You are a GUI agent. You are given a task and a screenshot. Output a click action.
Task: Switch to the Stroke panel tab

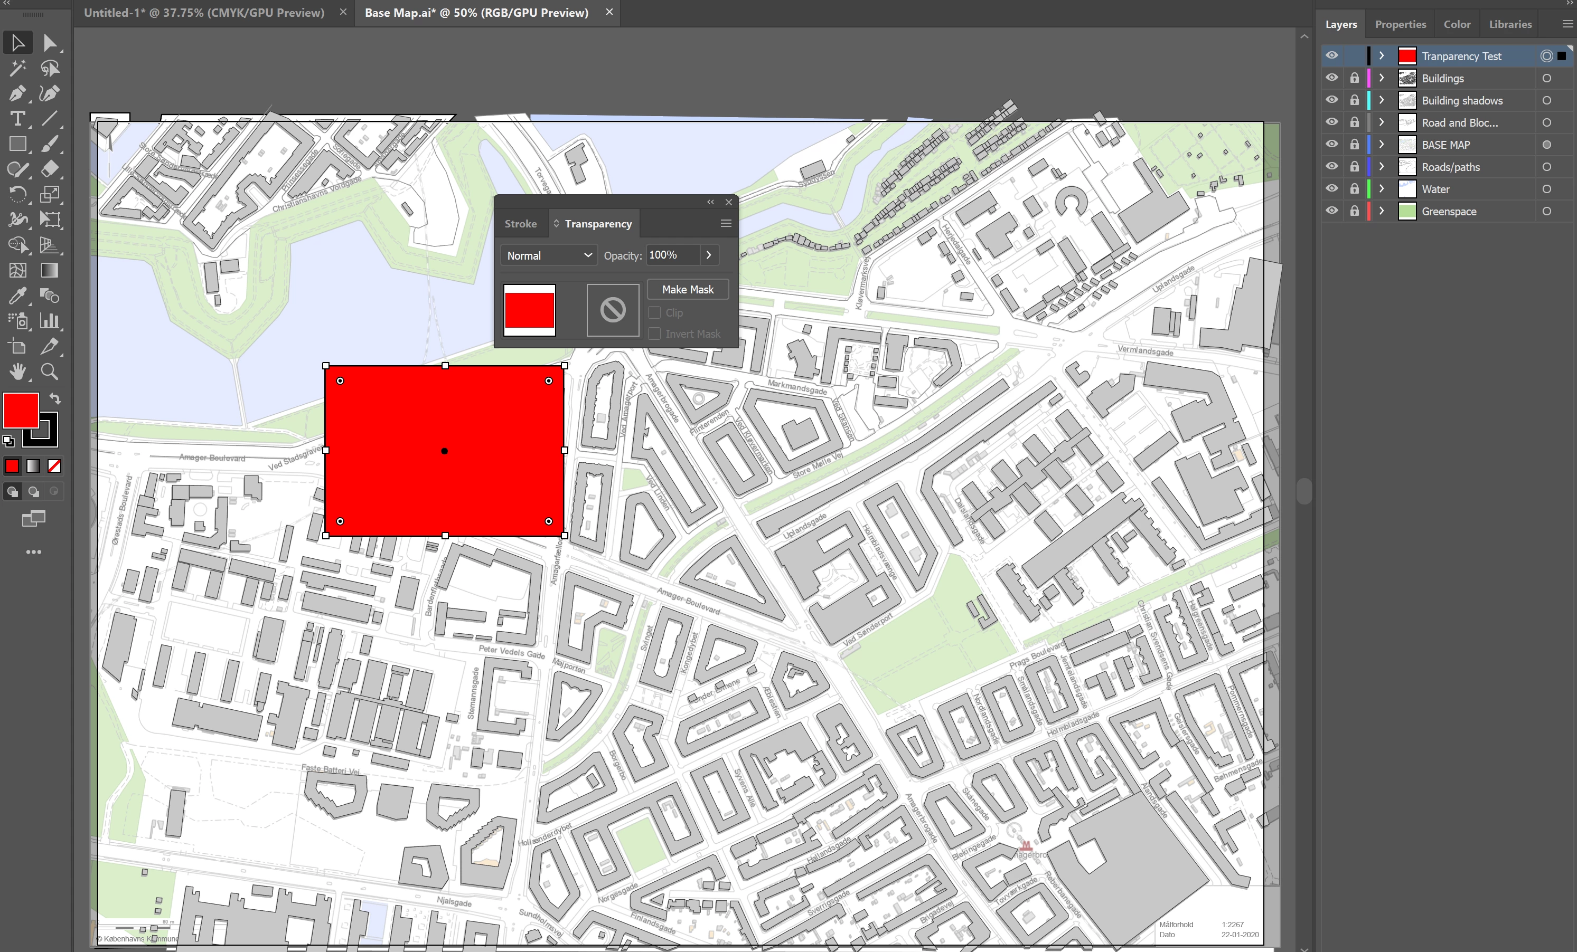pyautogui.click(x=520, y=224)
